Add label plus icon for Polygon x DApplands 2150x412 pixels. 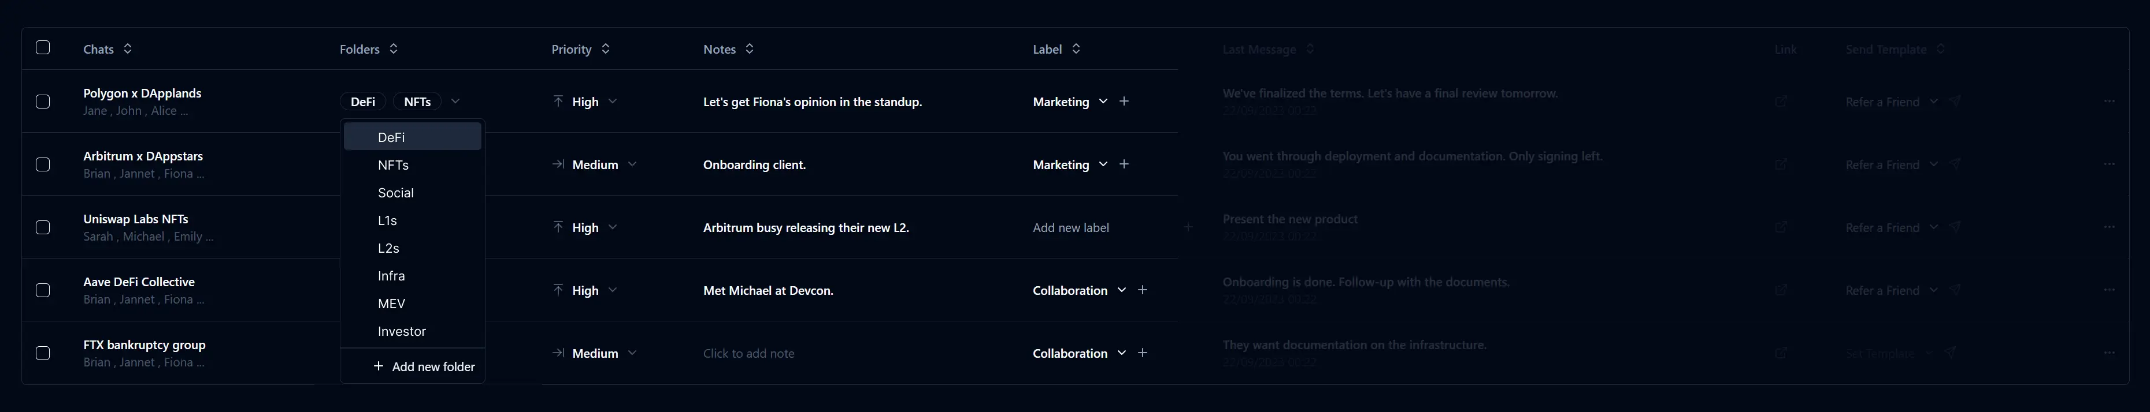point(1124,102)
